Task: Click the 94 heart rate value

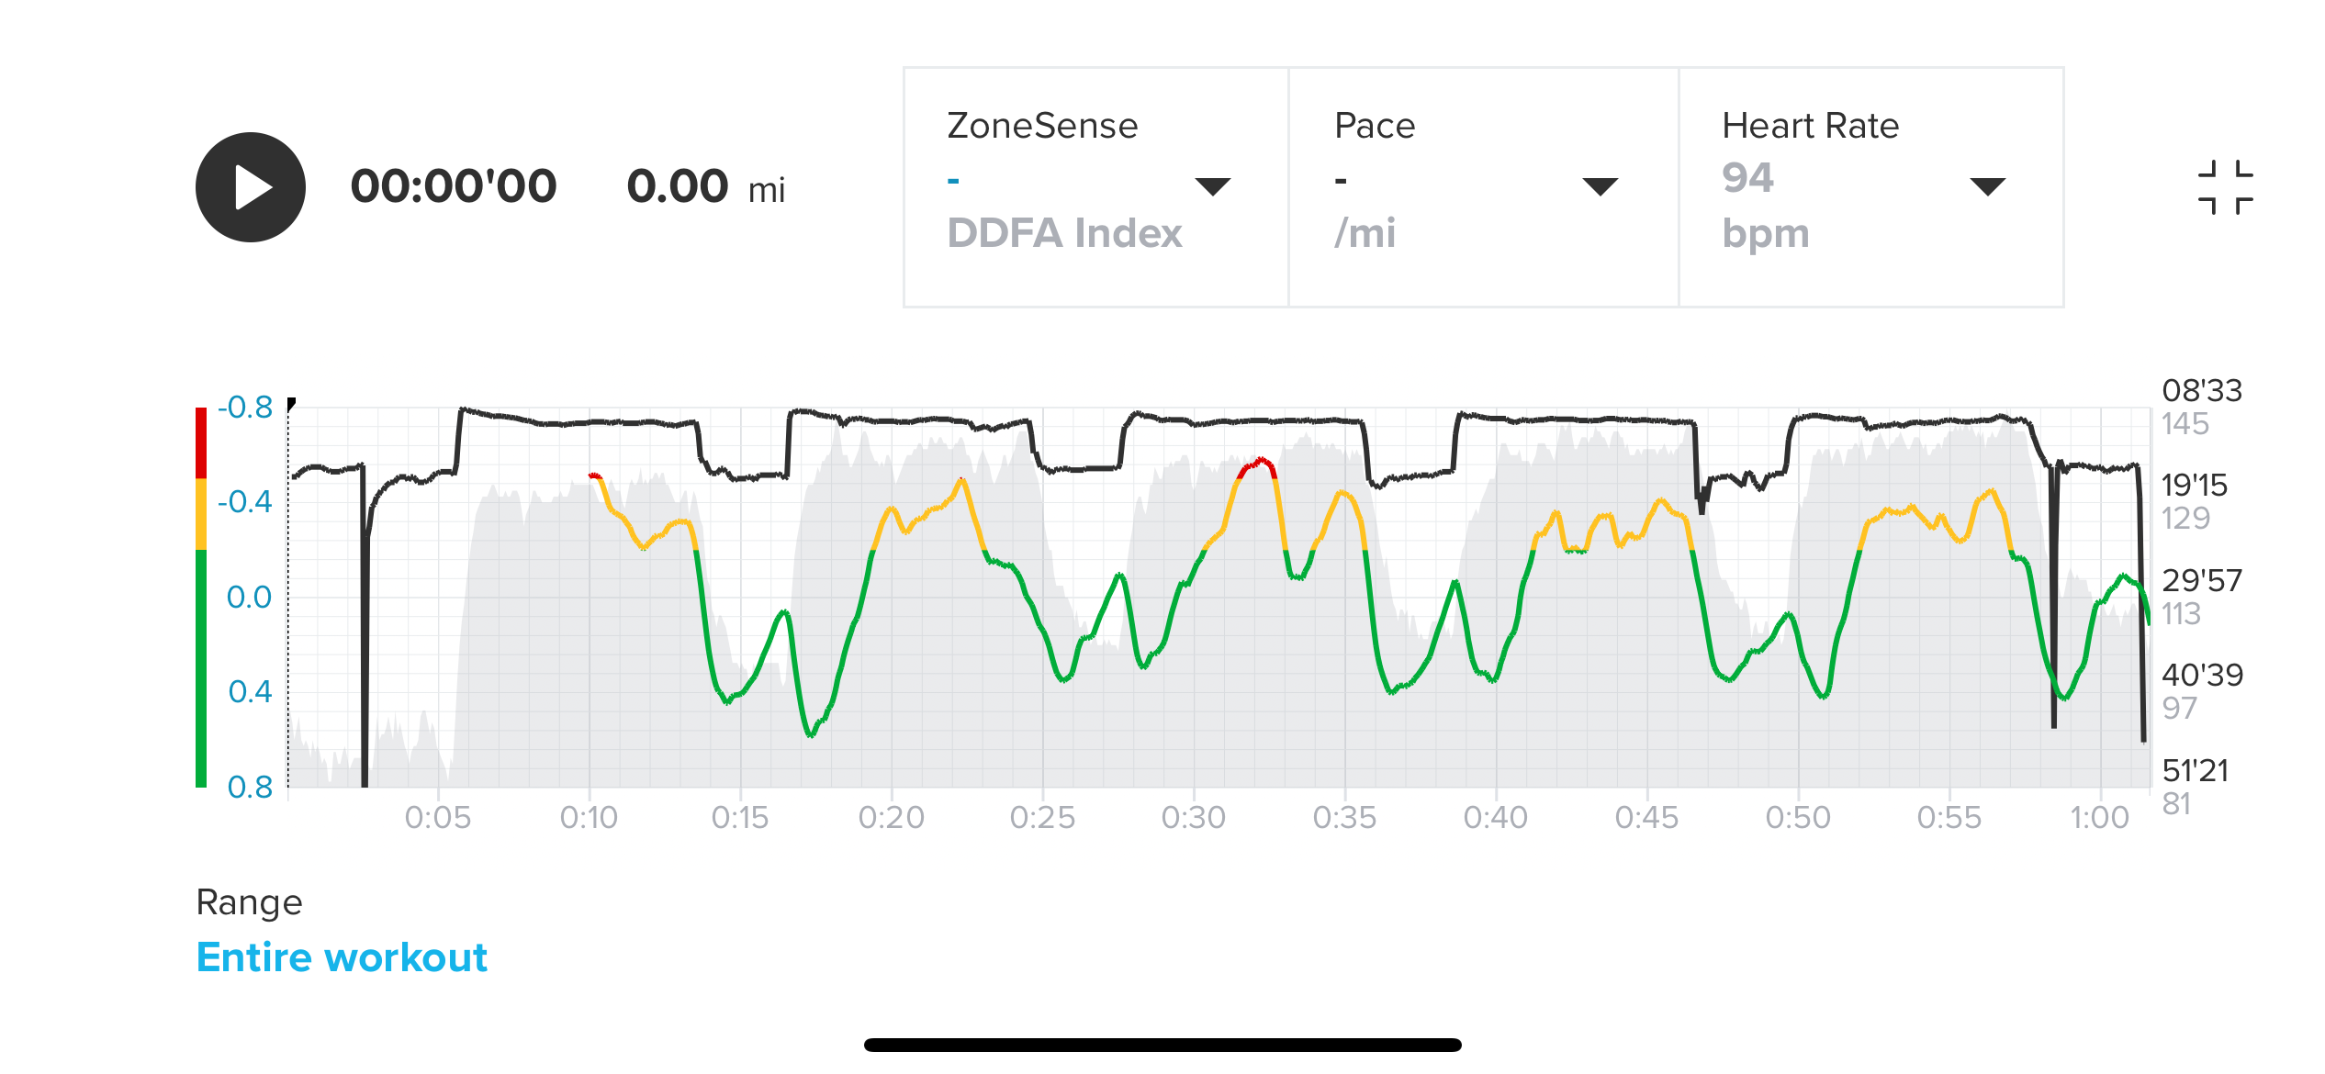Action: [x=1747, y=178]
